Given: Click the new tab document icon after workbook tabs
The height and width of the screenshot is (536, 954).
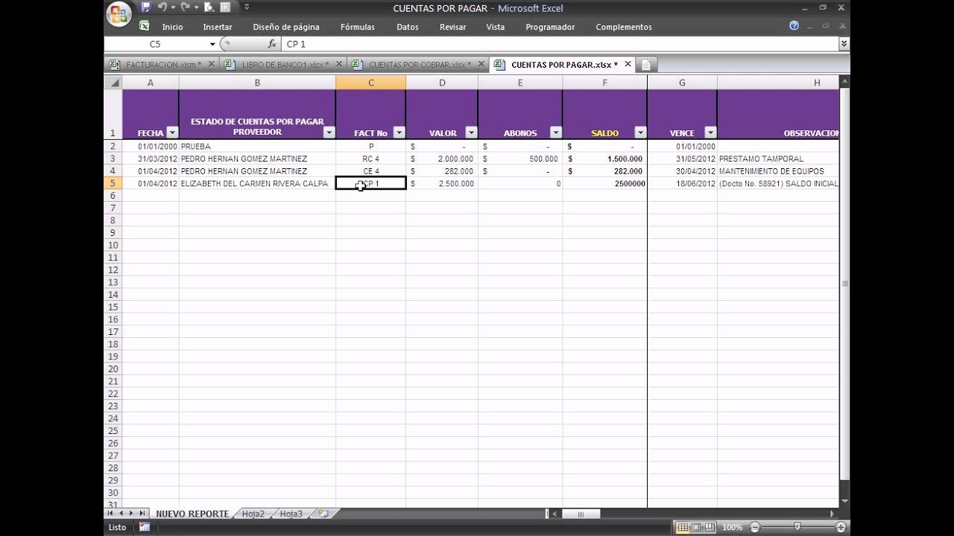Looking at the screenshot, I should 646,65.
